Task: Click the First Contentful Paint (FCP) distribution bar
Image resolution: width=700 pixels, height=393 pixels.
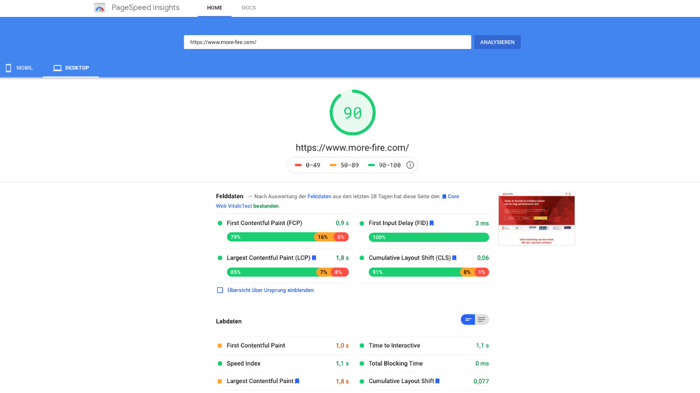Action: [x=288, y=237]
